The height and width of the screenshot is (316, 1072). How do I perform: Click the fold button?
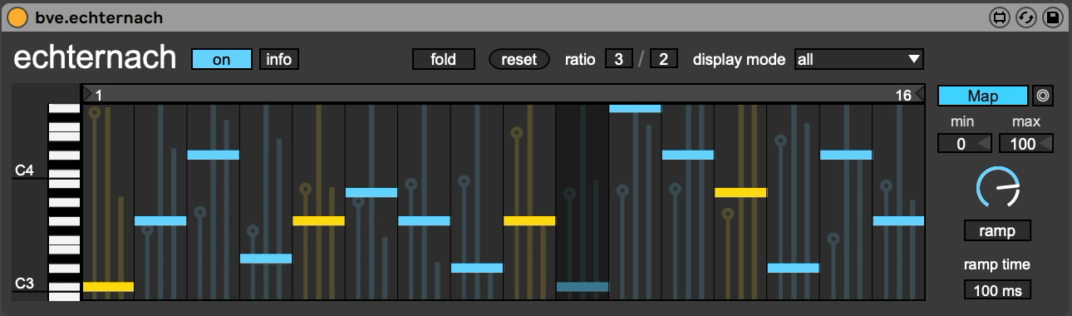tap(444, 59)
